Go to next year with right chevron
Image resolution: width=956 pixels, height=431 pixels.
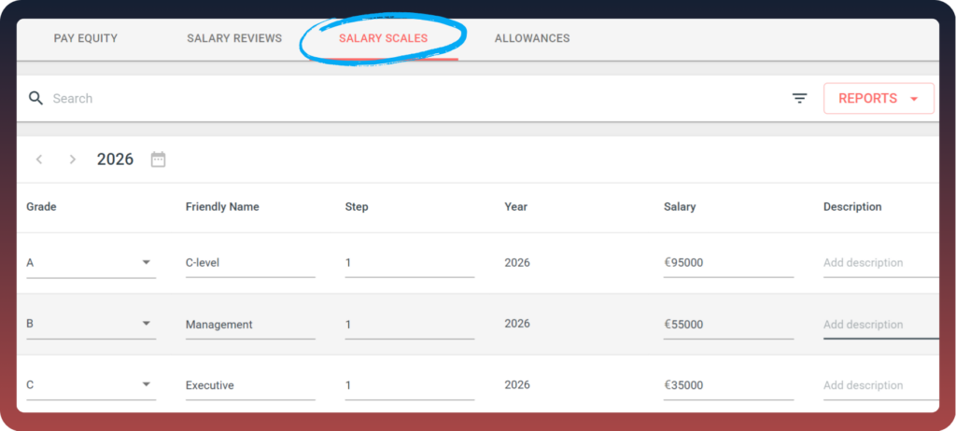point(73,160)
